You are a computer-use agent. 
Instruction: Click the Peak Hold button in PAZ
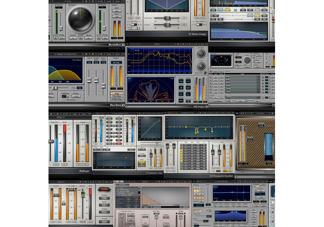coord(181,94)
